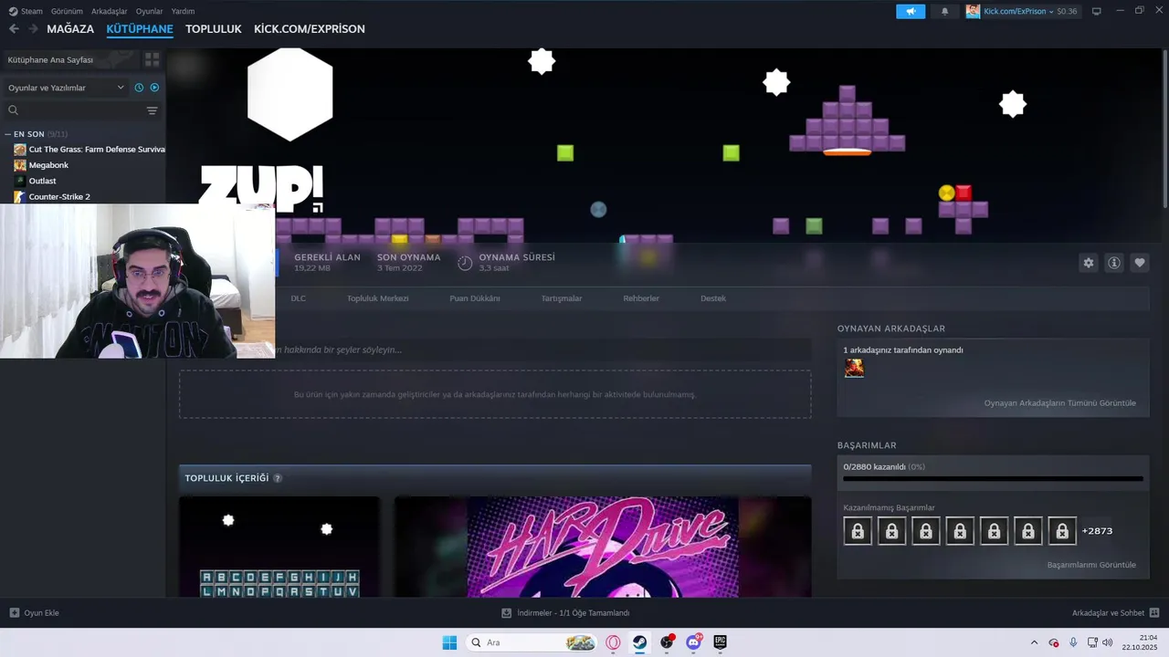Go forward with the forward arrow

34,29
